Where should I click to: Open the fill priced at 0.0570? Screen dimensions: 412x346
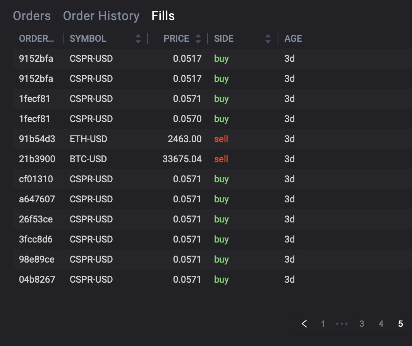(187, 119)
